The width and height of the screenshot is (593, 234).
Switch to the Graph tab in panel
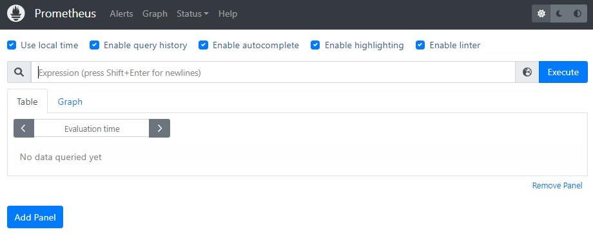[70, 102]
